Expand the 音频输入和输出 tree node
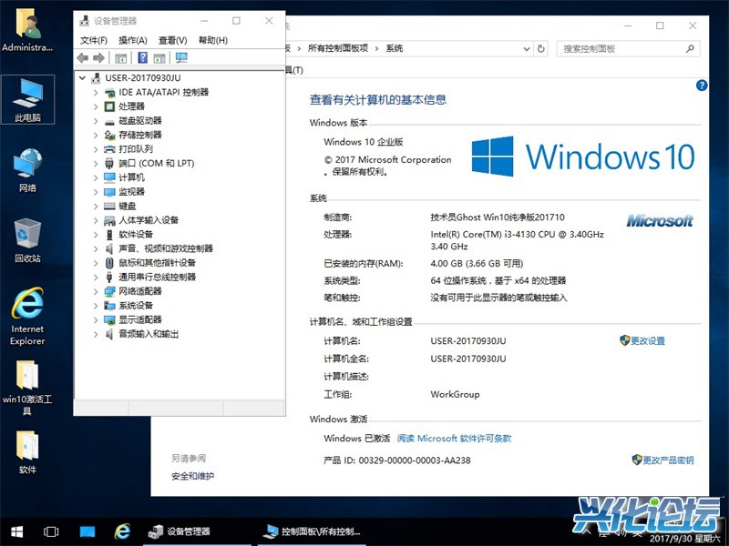The image size is (729, 546). point(96,334)
